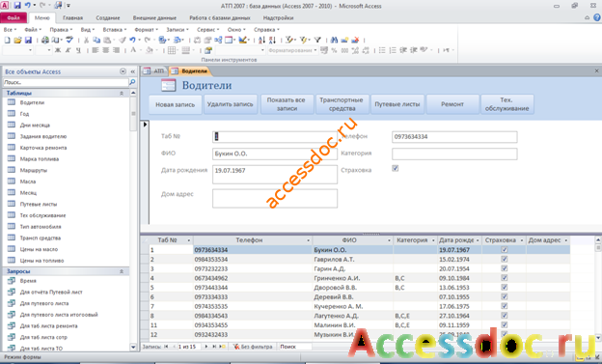This screenshot has height=364, width=602.
Task: Click the Показать все записи button
Action: [287, 104]
